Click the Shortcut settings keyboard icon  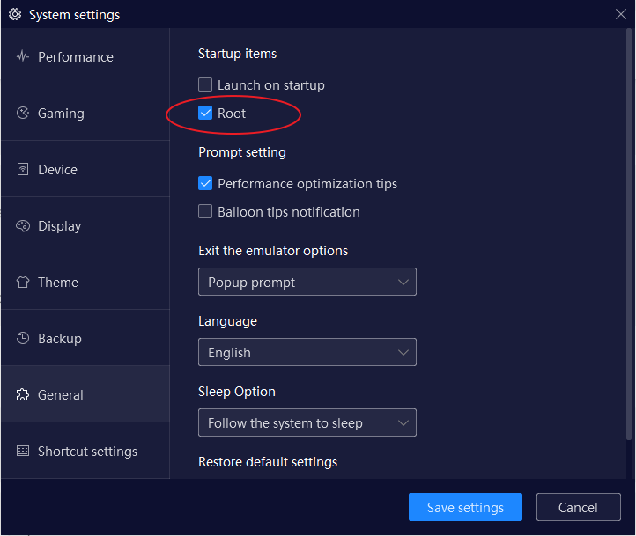click(x=23, y=452)
